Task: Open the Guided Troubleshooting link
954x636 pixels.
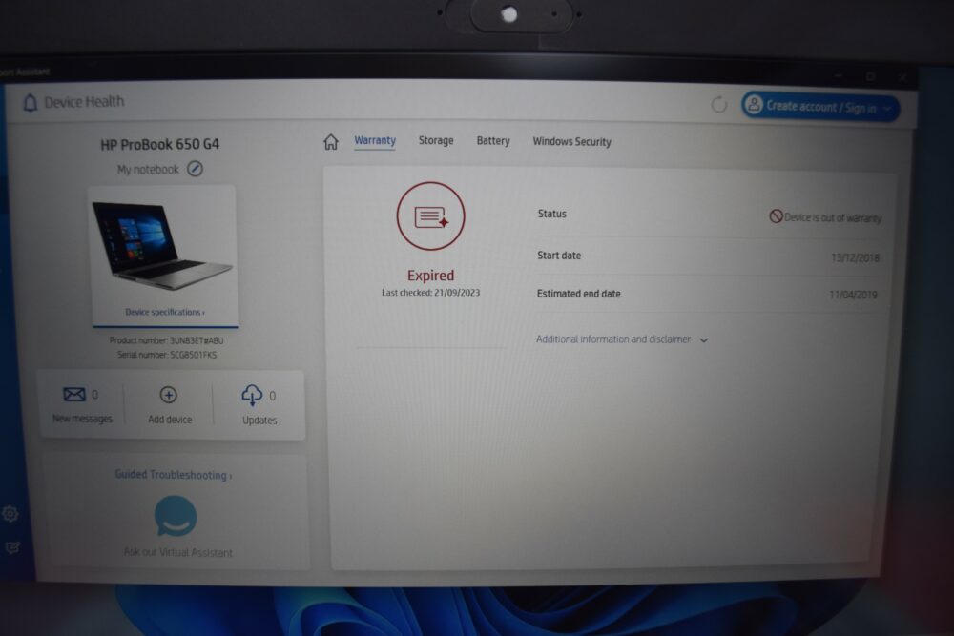Action: pyautogui.click(x=174, y=475)
